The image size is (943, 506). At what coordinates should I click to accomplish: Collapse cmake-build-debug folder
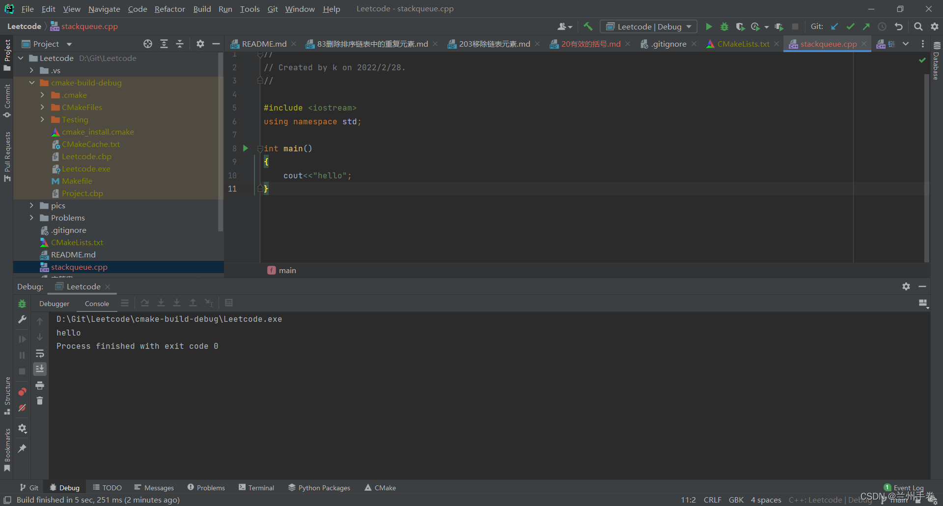point(32,83)
